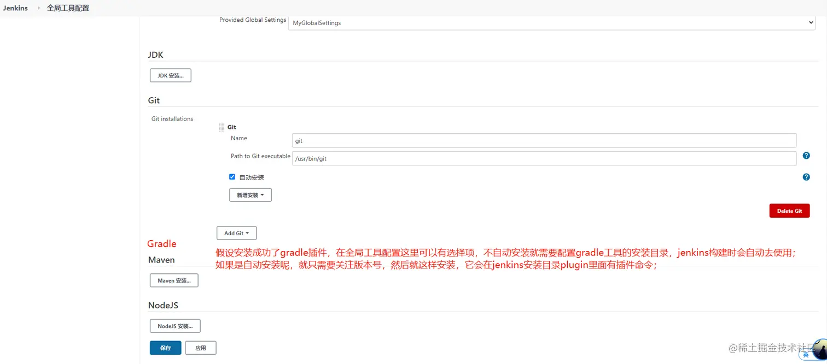Open help for Path to Git executable
Screen dimensions: 827x364
pos(806,156)
